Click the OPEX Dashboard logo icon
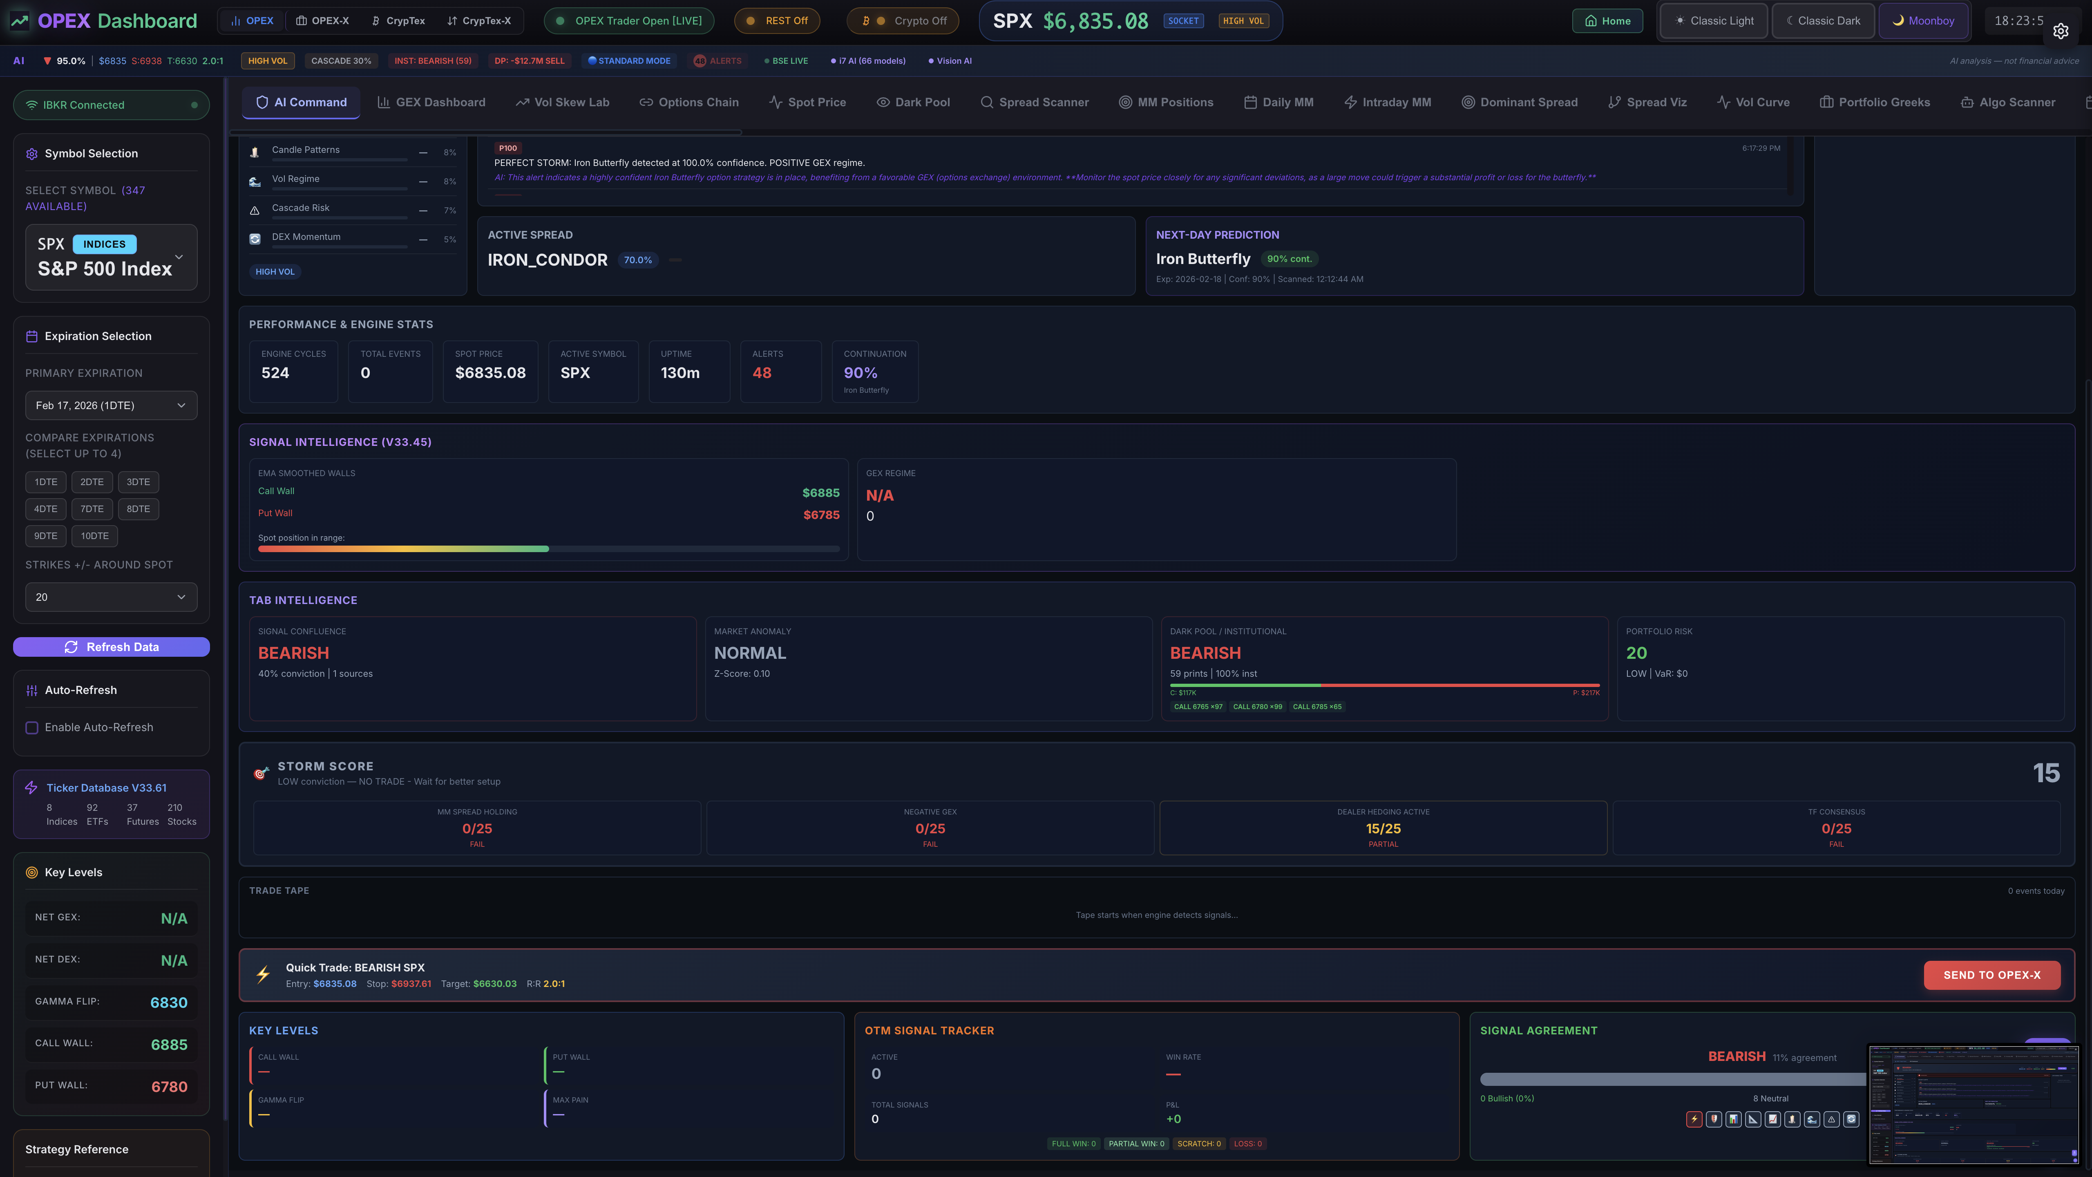Image resolution: width=2092 pixels, height=1177 pixels. (20, 21)
